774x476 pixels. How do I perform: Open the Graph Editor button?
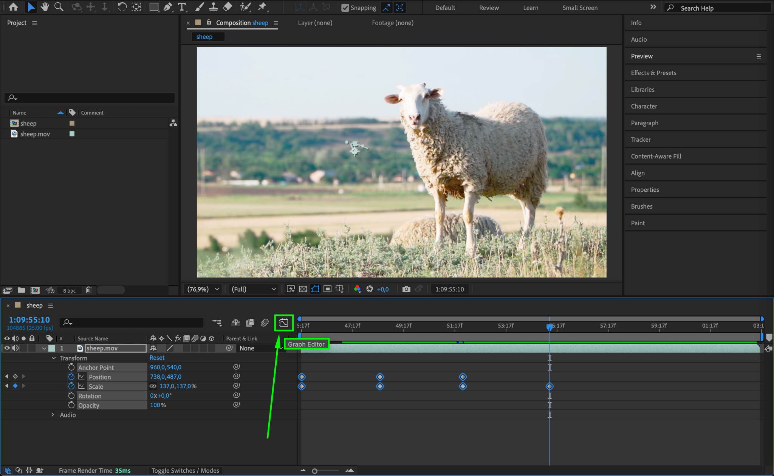(283, 323)
